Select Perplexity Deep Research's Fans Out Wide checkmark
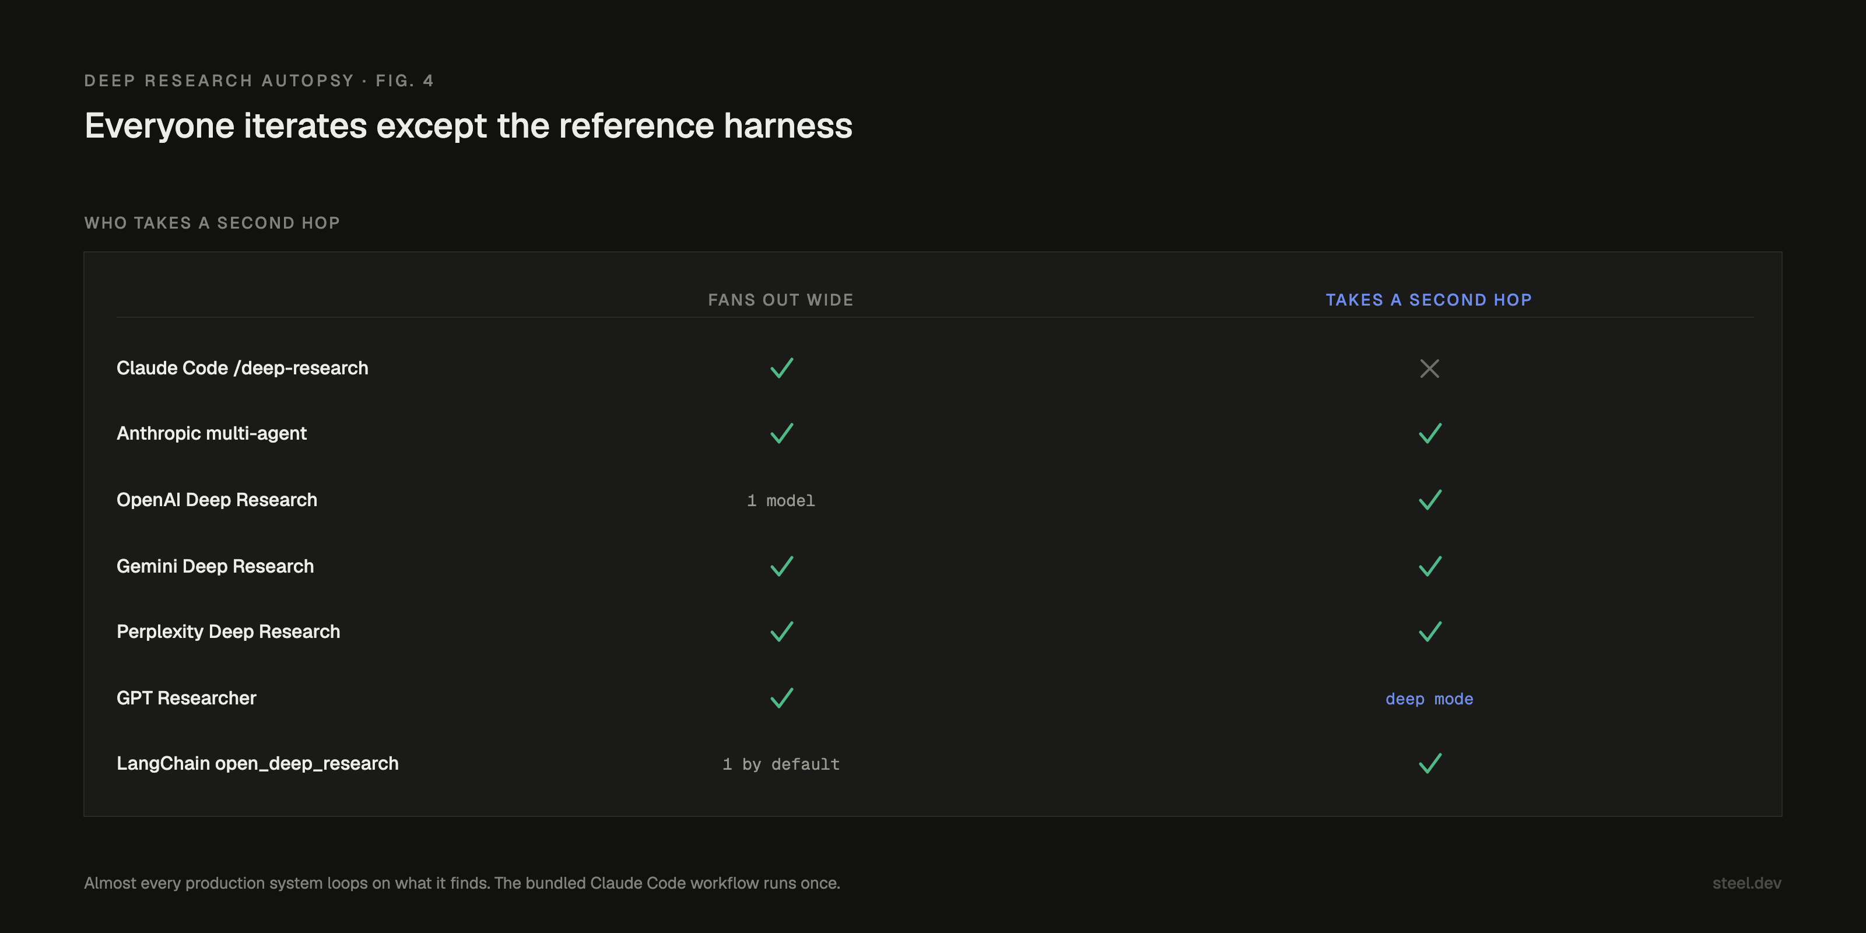This screenshot has height=933, width=1866. (781, 632)
